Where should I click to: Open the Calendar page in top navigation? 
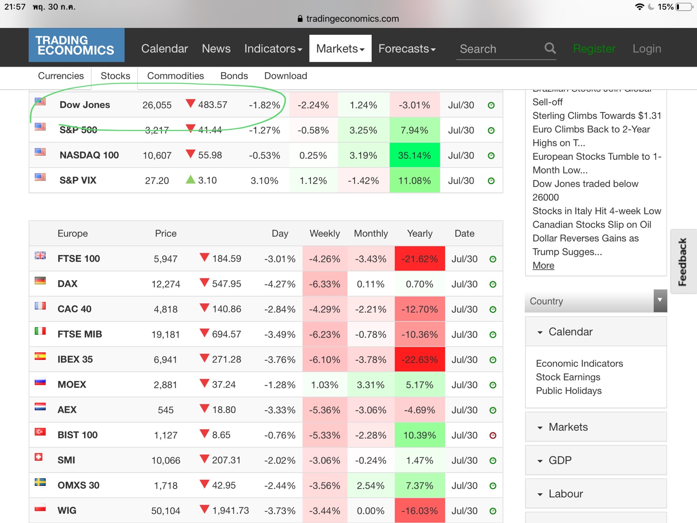pos(164,48)
